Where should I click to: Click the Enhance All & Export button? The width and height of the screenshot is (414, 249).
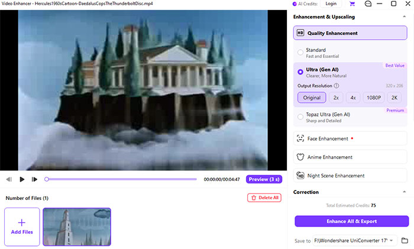(x=352, y=221)
